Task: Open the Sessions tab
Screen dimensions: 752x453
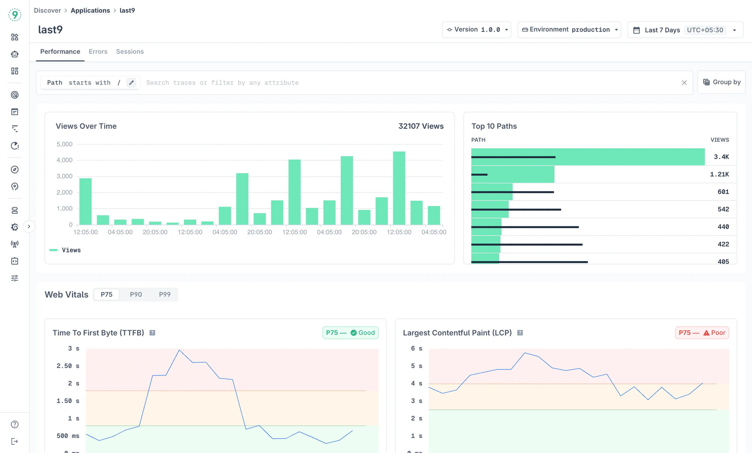Action: (x=130, y=52)
